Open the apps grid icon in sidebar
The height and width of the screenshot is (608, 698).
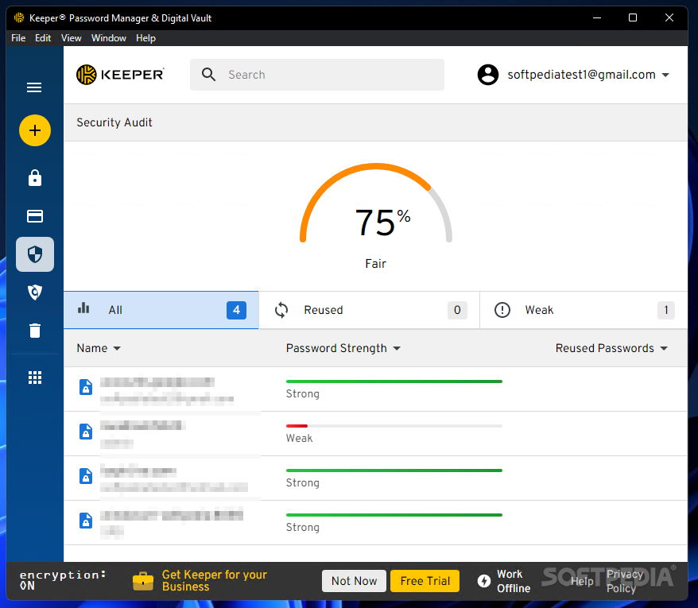tap(35, 378)
